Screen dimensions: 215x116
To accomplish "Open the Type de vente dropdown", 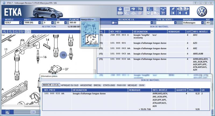I will 175,23.
